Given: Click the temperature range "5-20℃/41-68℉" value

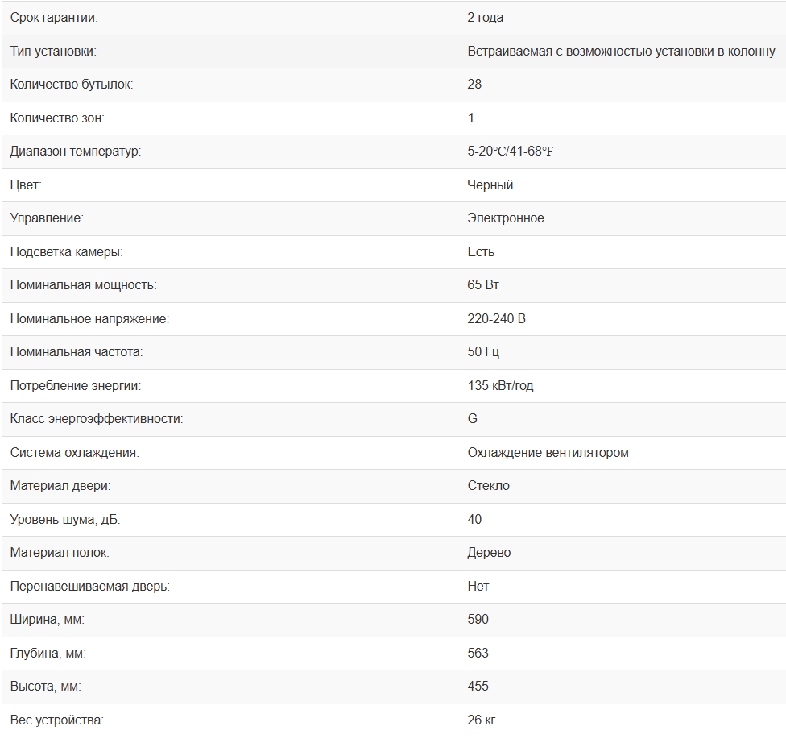Looking at the screenshot, I should pos(511,152).
